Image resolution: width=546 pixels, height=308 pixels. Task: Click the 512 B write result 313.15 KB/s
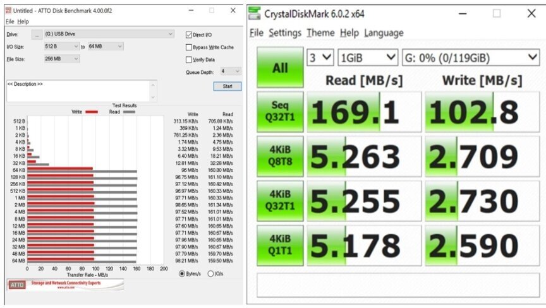[186, 121]
